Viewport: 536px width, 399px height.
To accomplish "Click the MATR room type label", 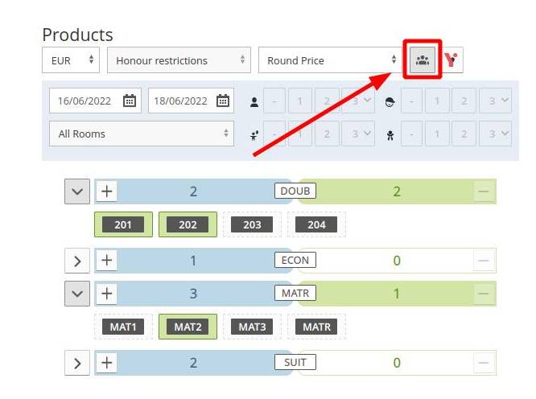I will [x=295, y=293].
